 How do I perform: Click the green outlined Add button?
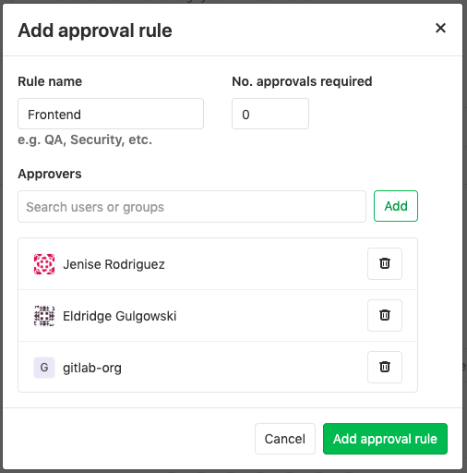click(396, 206)
